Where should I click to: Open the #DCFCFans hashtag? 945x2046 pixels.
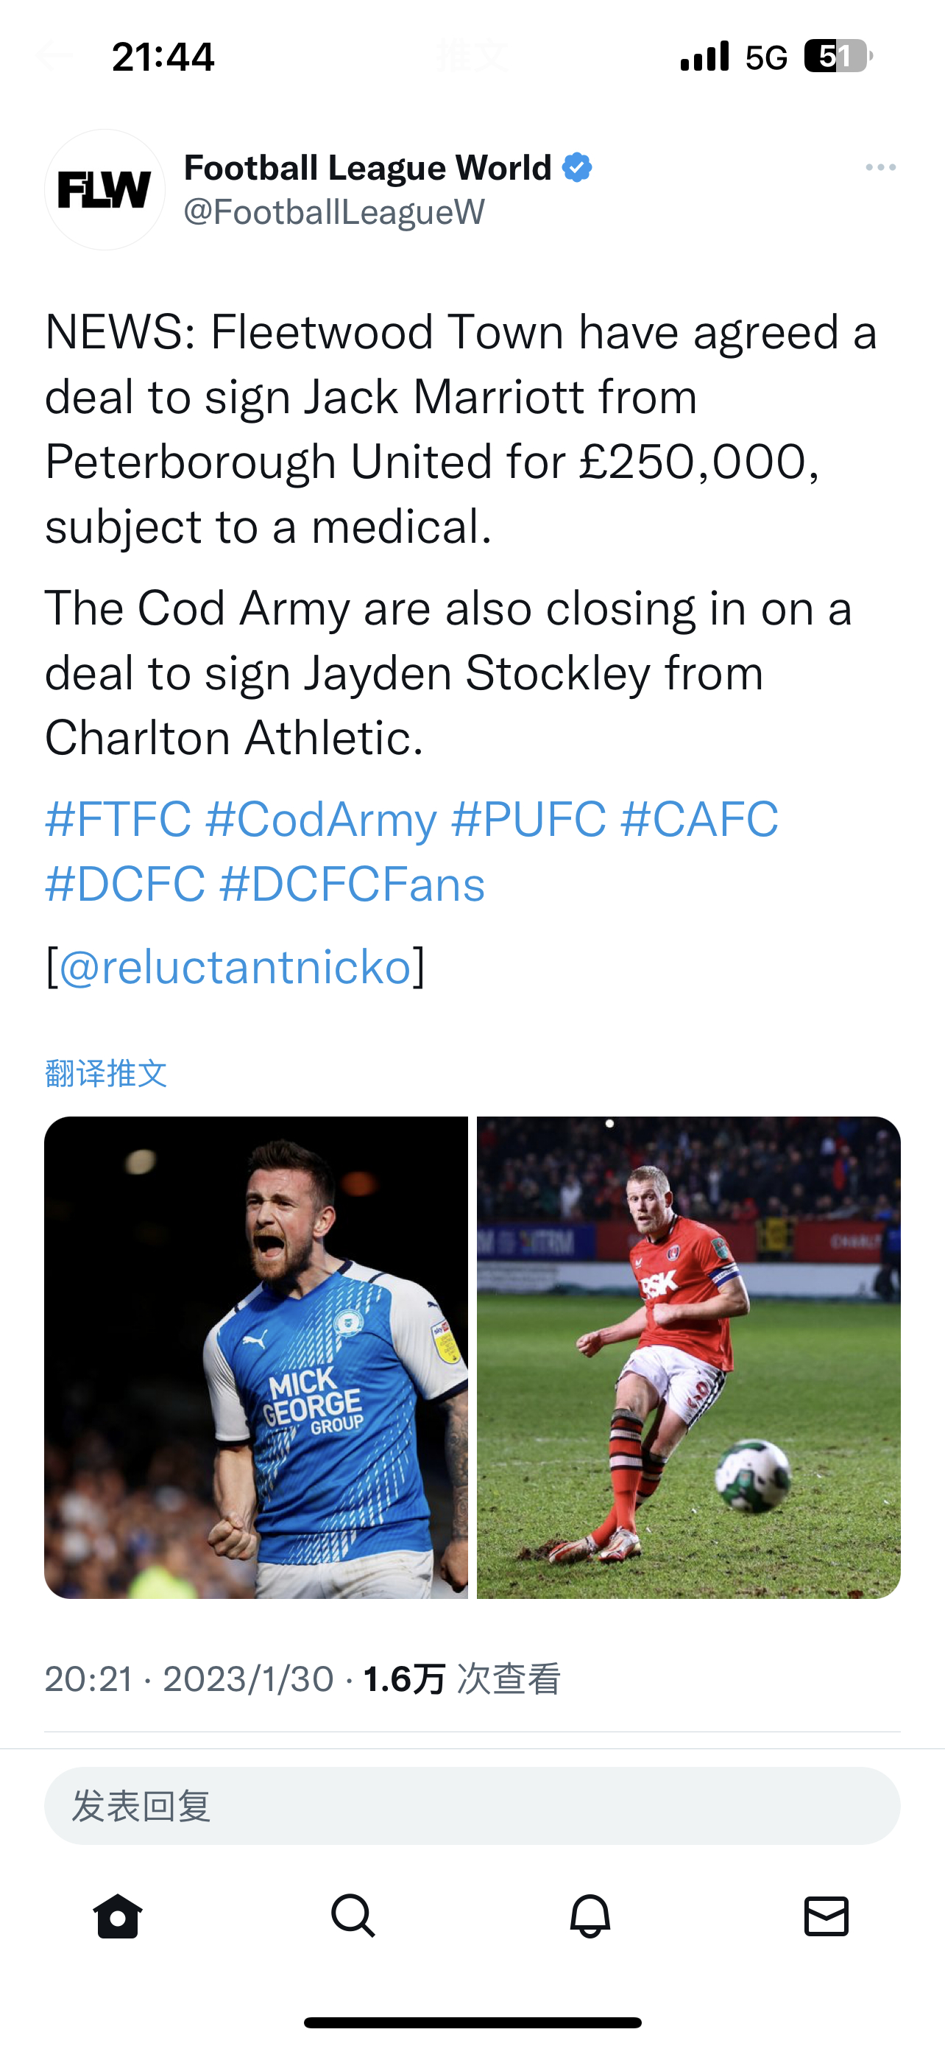pos(353,885)
